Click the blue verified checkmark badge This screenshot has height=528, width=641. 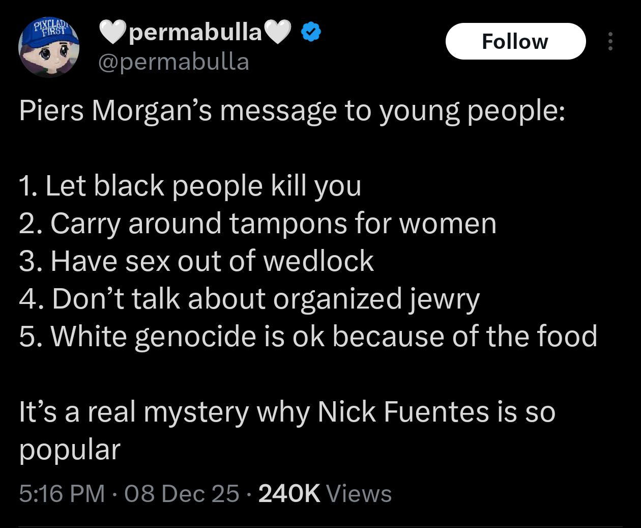point(311,33)
